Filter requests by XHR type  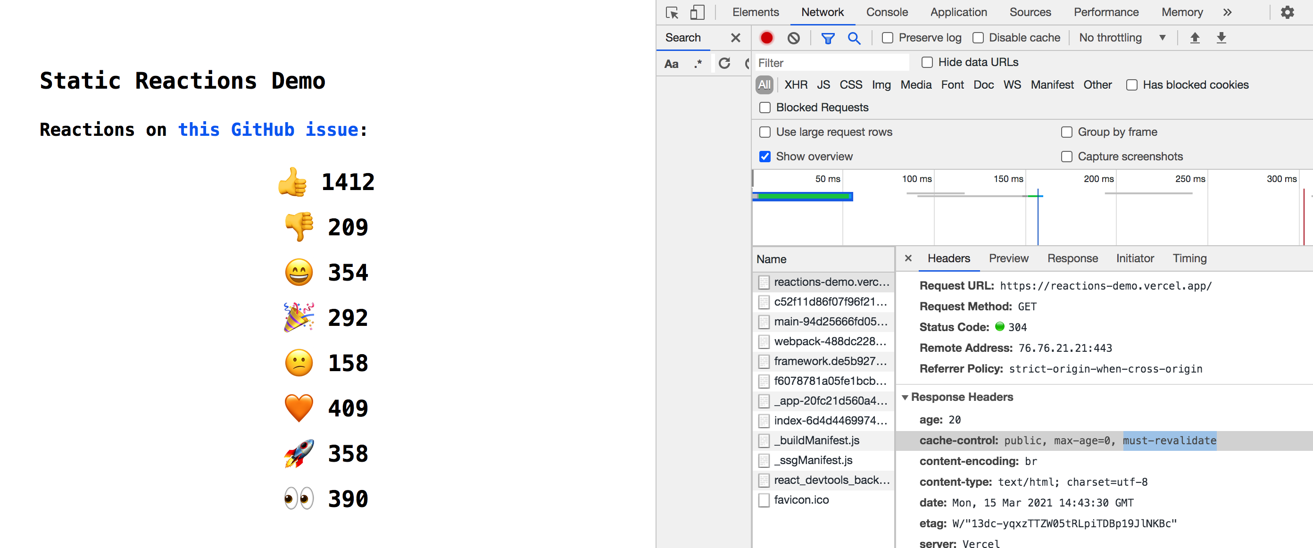coord(795,84)
